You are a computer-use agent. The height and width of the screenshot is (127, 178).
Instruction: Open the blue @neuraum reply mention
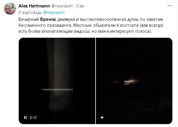click(x=54, y=12)
